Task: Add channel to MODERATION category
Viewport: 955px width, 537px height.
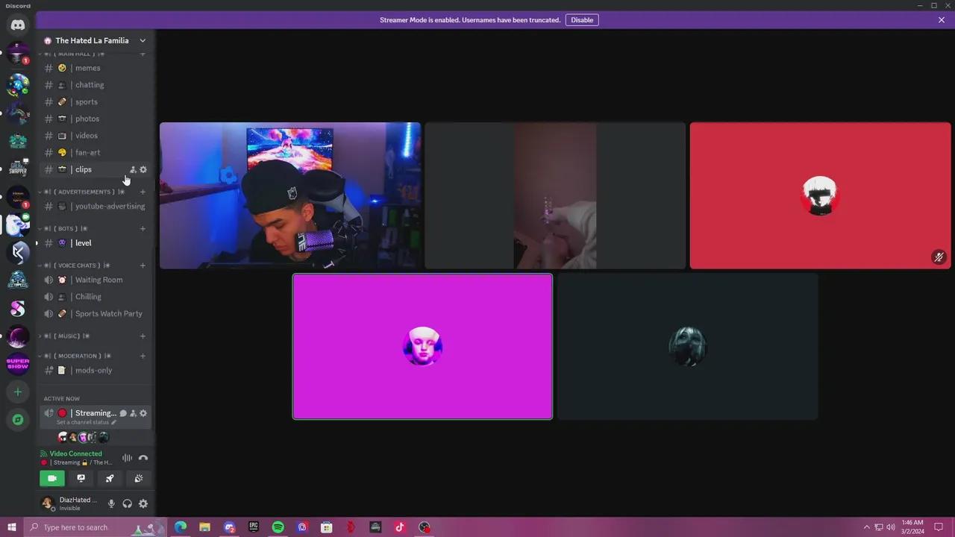Action: (x=143, y=356)
